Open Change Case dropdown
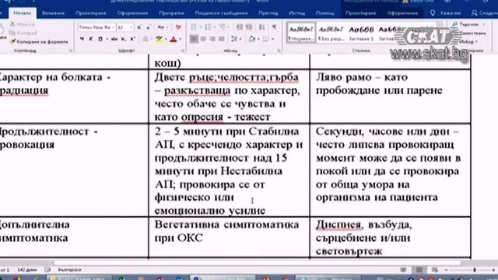 pos(162,28)
